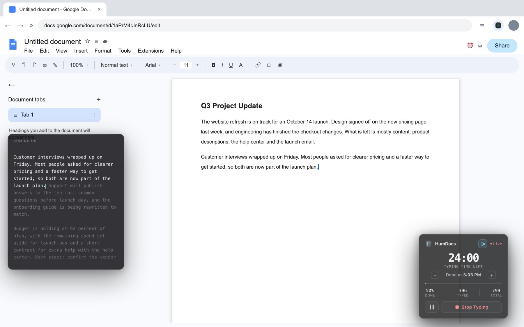Click the insert link icon
Image resolution: width=524 pixels, height=327 pixels.
click(x=258, y=65)
